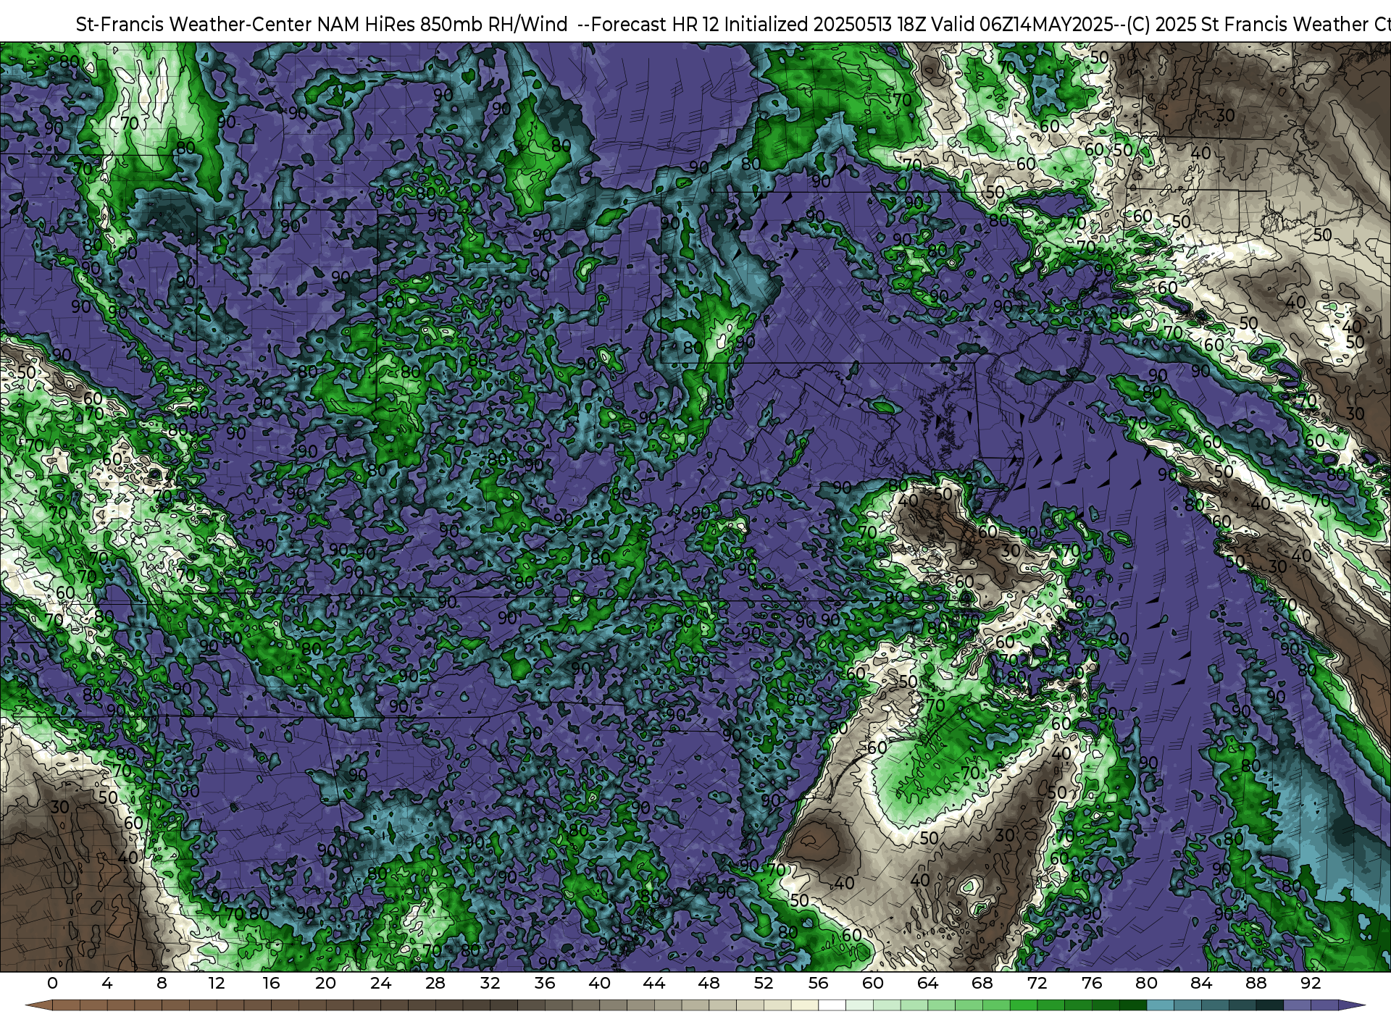Select the colorbar label 36
Screen dimensions: 1391x1014
click(x=545, y=984)
